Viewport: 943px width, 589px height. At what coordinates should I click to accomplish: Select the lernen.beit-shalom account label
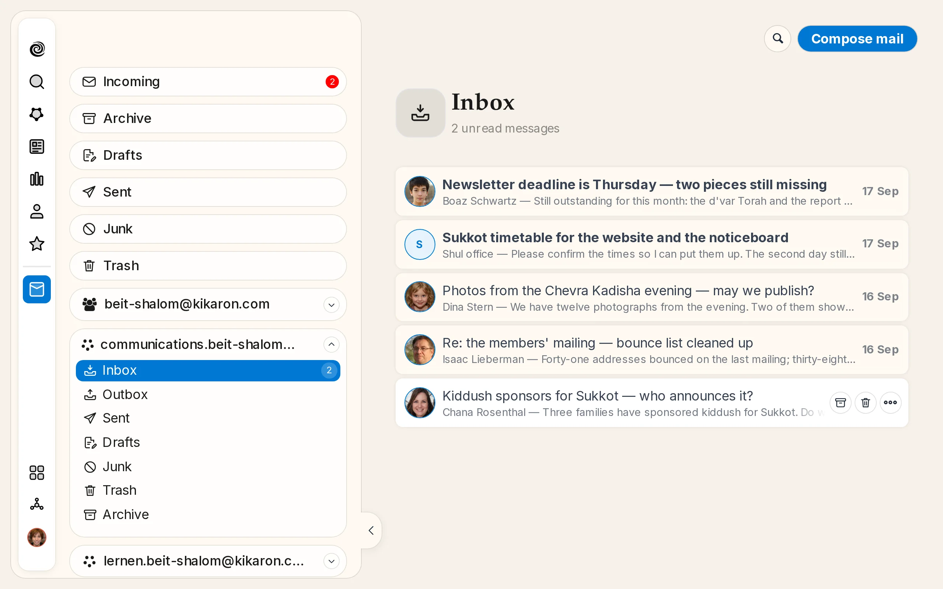[x=203, y=561]
